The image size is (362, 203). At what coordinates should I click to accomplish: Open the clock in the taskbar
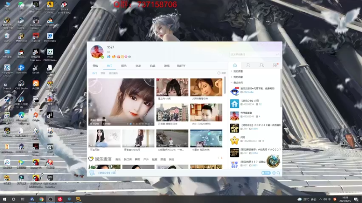(x=345, y=199)
